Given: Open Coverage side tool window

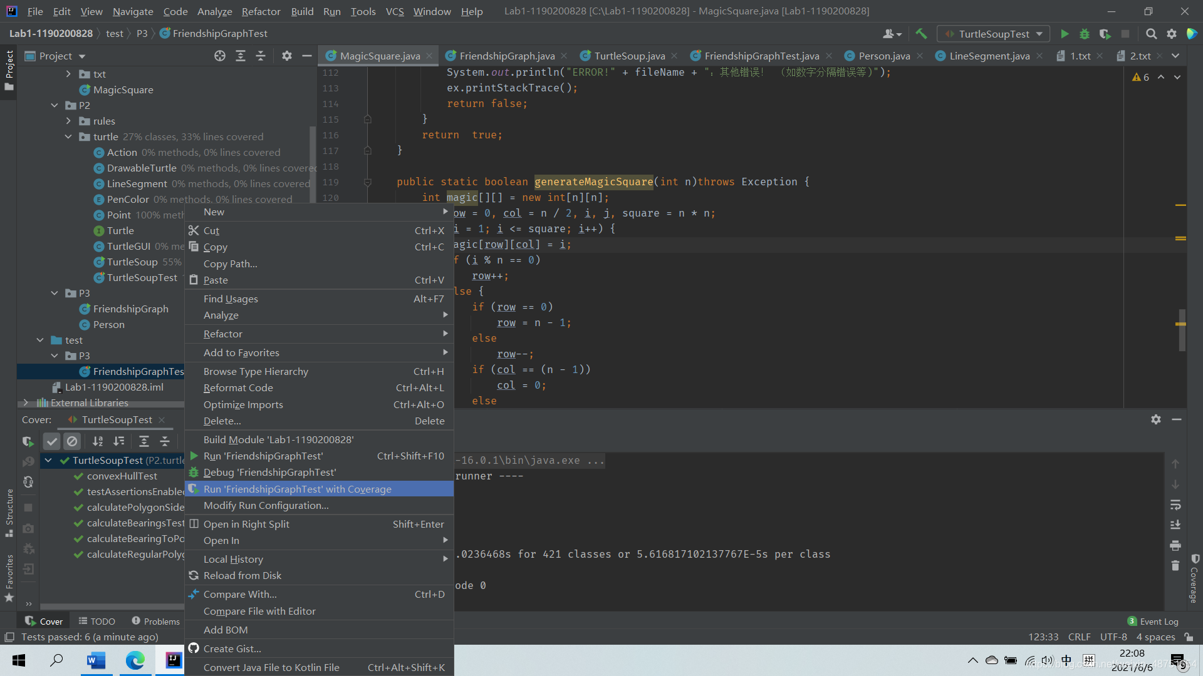Looking at the screenshot, I should click(1194, 579).
